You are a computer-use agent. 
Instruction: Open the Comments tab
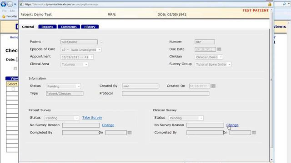[69, 27]
